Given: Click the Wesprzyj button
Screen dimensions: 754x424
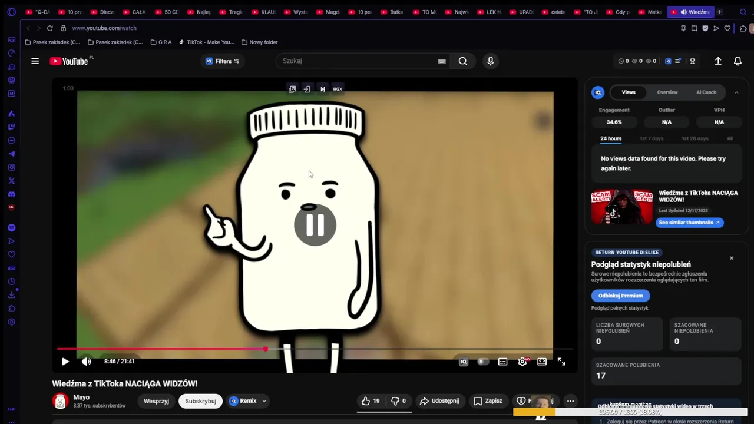Looking at the screenshot, I should [x=156, y=401].
